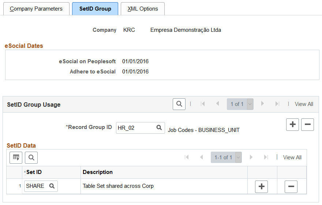Image resolution: width=322 pixels, height=205 pixels.
Task: Click the SetID Group tab
Action: coord(95,9)
